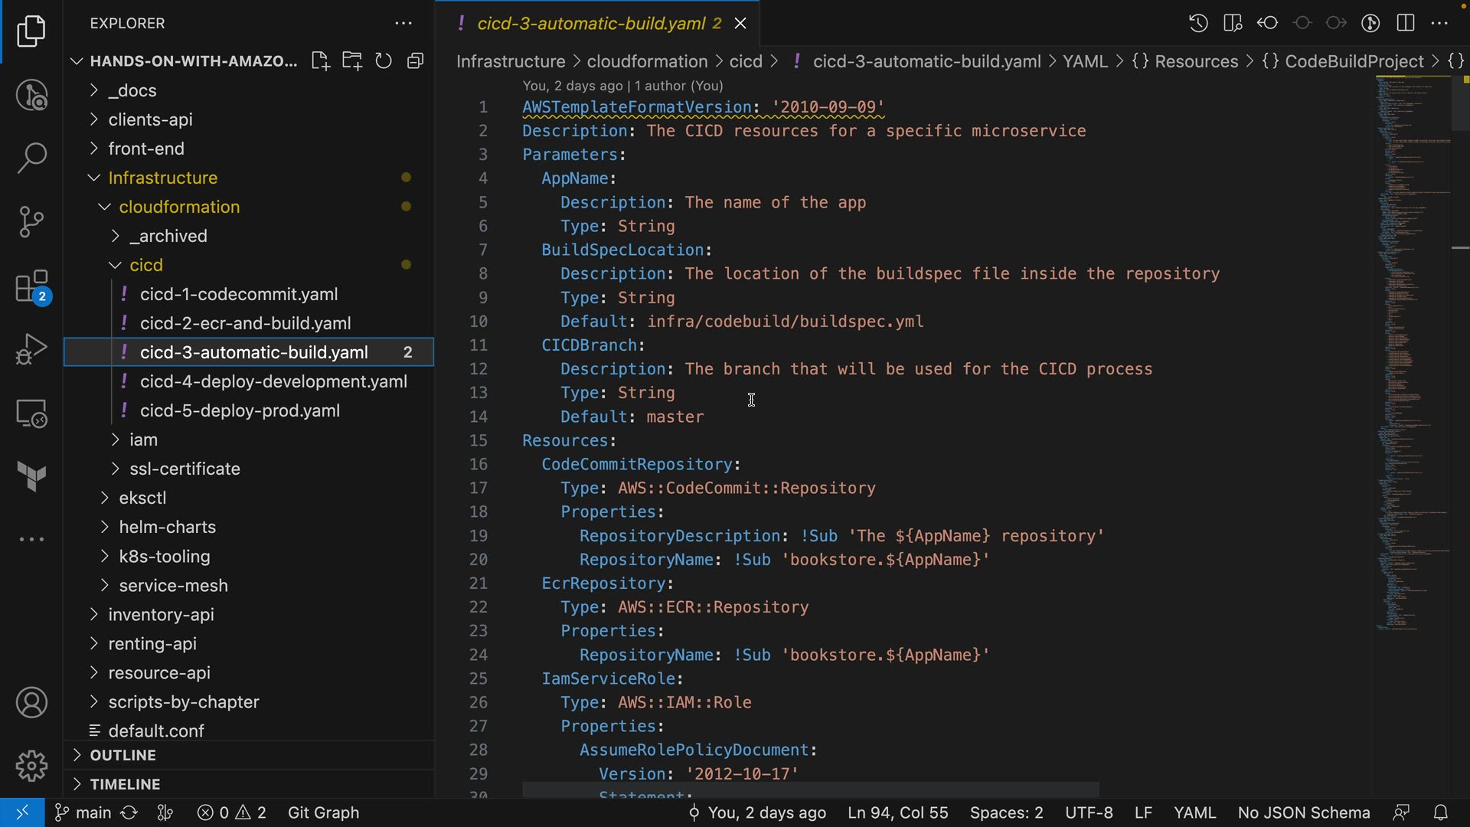Refresh the Explorer file tree

click(x=384, y=61)
